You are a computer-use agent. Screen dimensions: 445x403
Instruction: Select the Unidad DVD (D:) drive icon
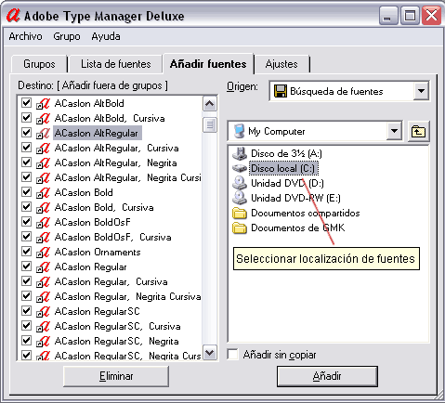[240, 183]
